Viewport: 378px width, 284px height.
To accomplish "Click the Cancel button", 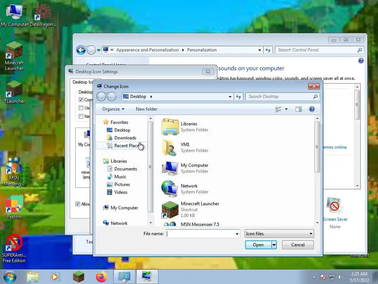I will pyautogui.click(x=298, y=245).
